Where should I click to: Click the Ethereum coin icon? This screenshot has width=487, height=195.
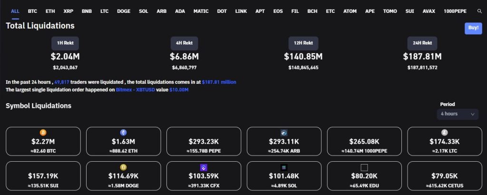coord(123,133)
